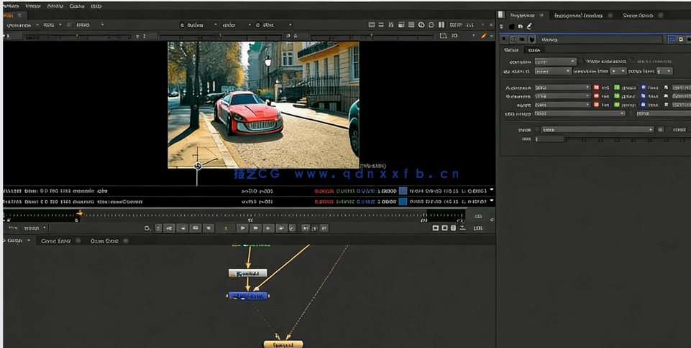Click the clock icon in the viewer top toolbar
Screen dimensions: 691x348
(x=421, y=25)
